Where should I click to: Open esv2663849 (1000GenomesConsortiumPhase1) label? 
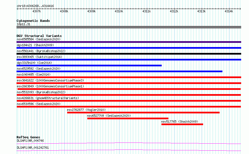tap(50, 86)
